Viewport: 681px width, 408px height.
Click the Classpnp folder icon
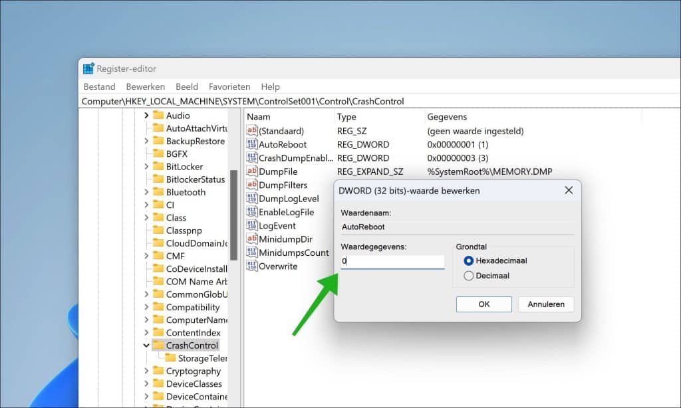(x=158, y=230)
